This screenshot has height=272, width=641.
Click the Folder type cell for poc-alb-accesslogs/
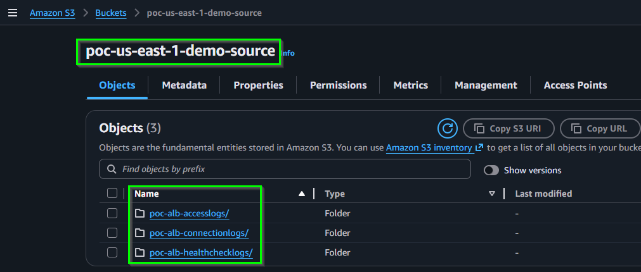[x=337, y=213]
